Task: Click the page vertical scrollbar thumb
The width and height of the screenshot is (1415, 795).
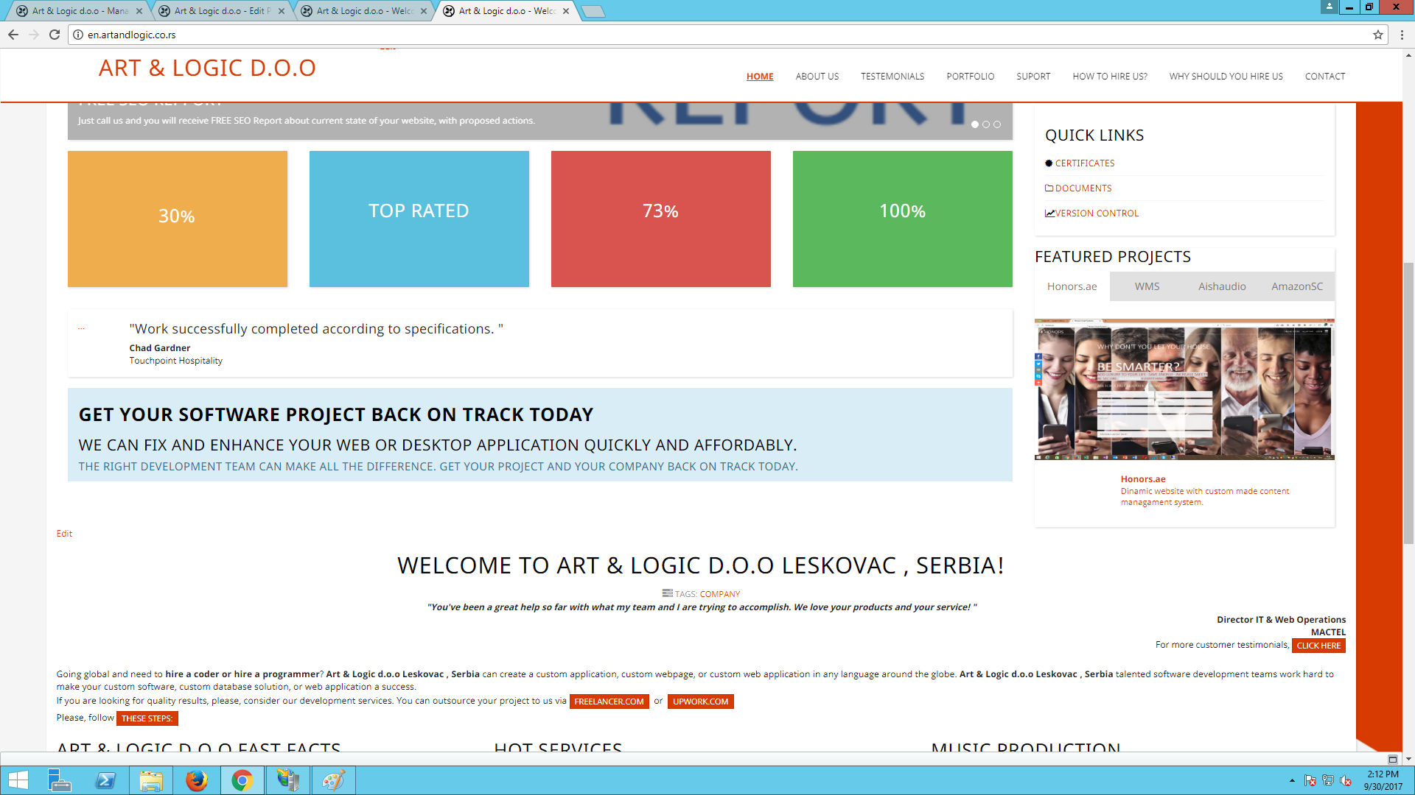Action: click(x=1408, y=403)
